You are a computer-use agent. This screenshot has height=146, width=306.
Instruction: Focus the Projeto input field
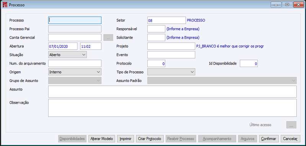click(171, 46)
